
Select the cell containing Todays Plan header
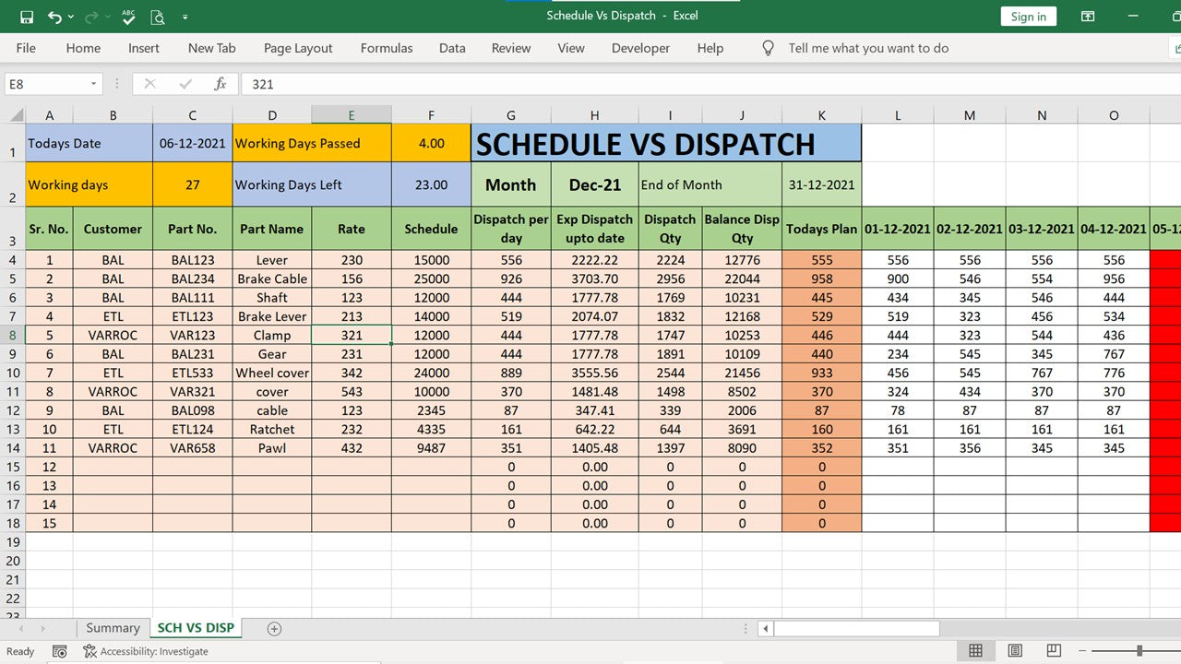pos(820,229)
